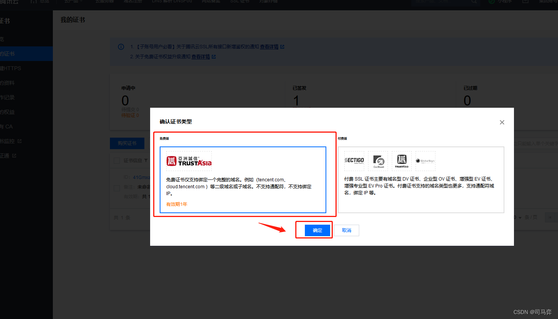The height and width of the screenshot is (319, 558).
Task: Open certificate ID link 41Gmx
Action: [141, 178]
